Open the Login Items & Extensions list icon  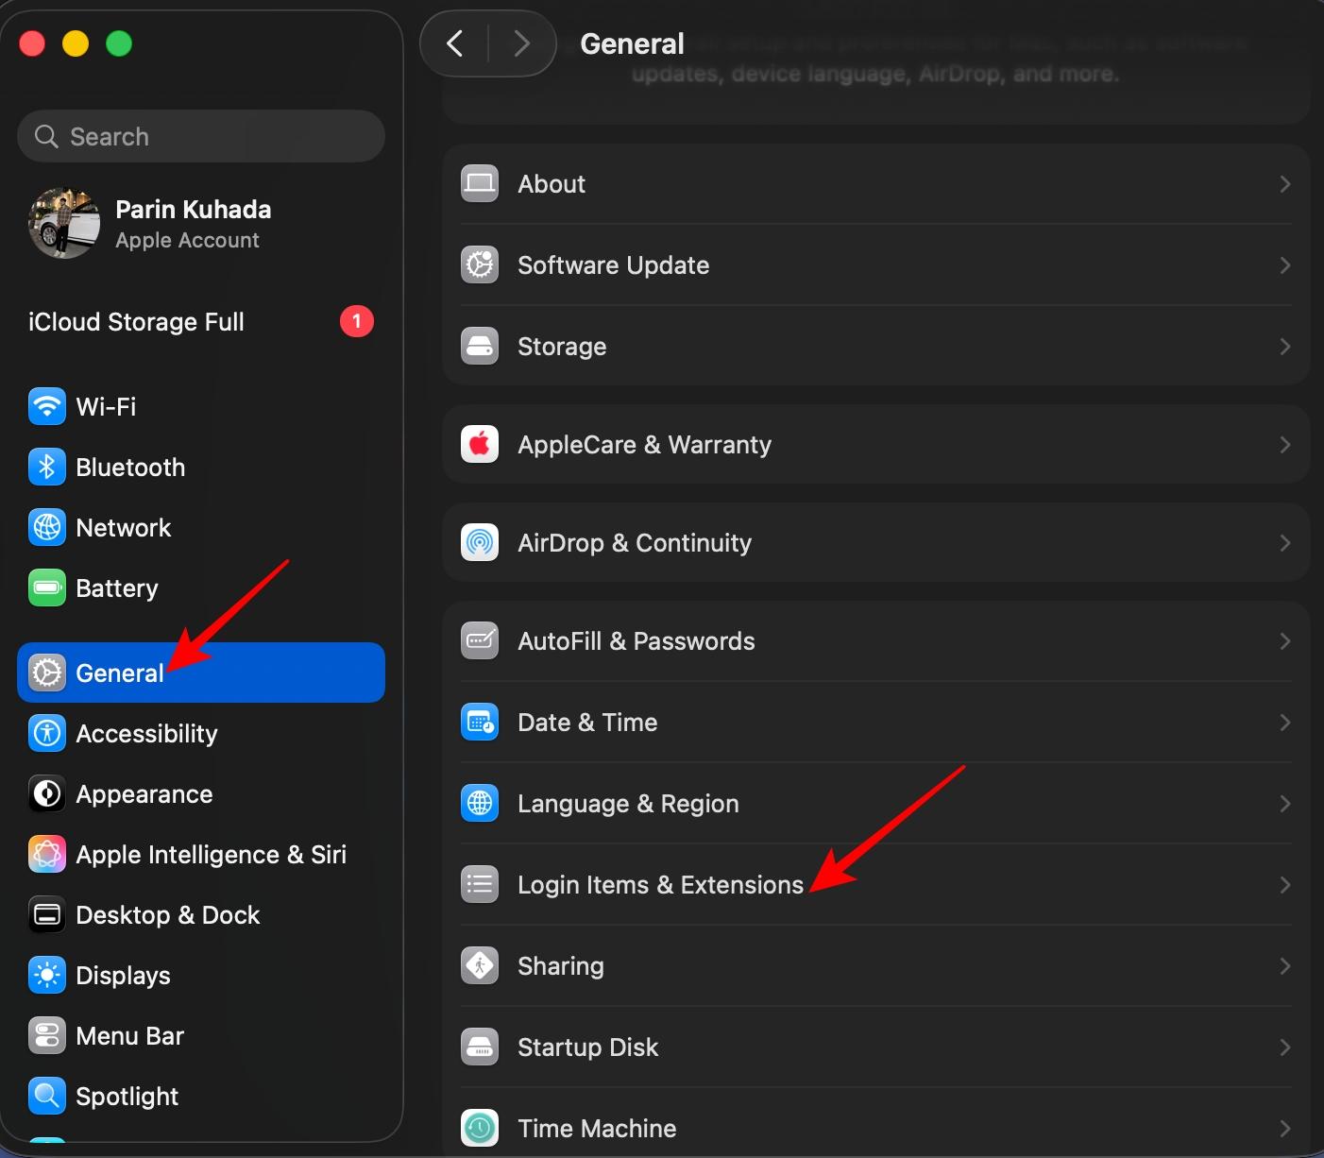click(480, 885)
